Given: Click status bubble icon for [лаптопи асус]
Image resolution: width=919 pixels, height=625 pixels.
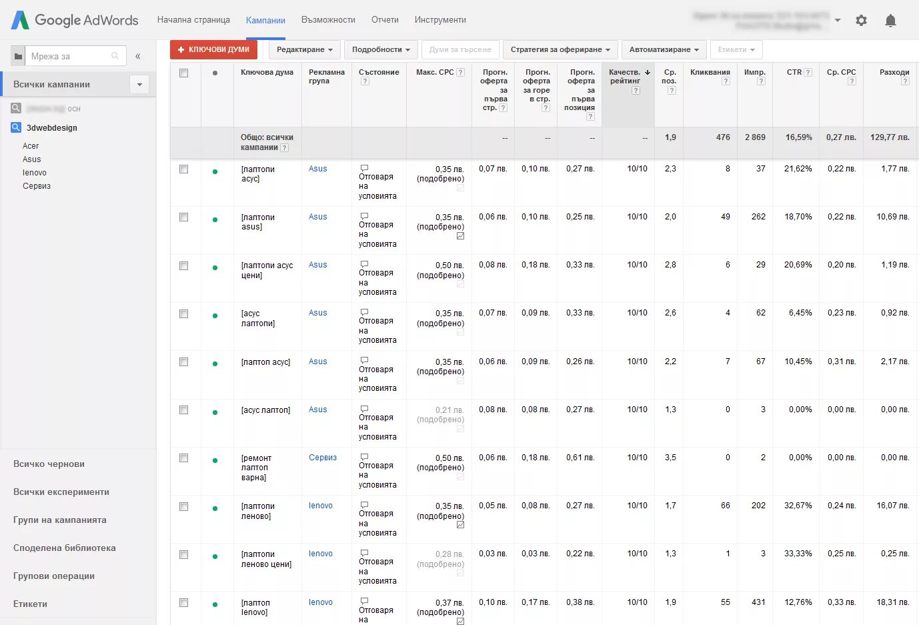Looking at the screenshot, I should click(x=364, y=168).
